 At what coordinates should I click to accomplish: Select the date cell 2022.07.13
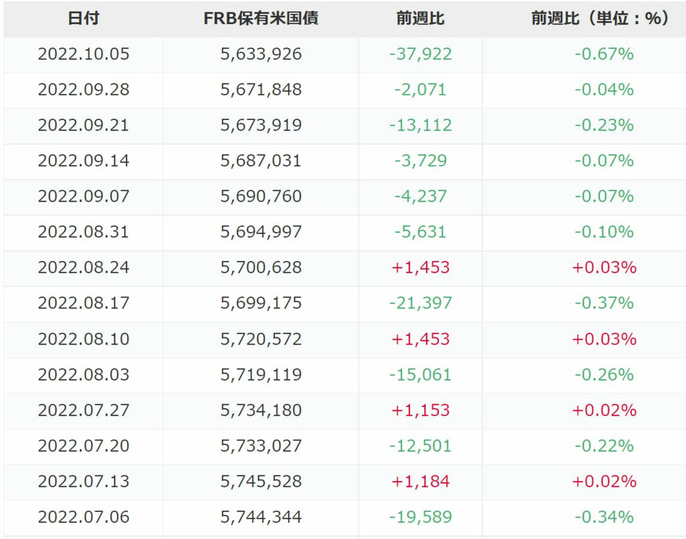(84, 481)
